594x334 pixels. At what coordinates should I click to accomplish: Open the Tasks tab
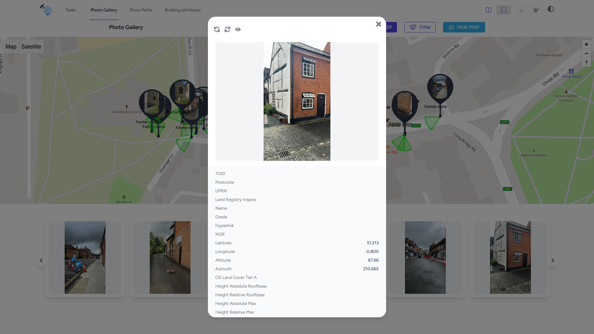pyautogui.click(x=71, y=10)
